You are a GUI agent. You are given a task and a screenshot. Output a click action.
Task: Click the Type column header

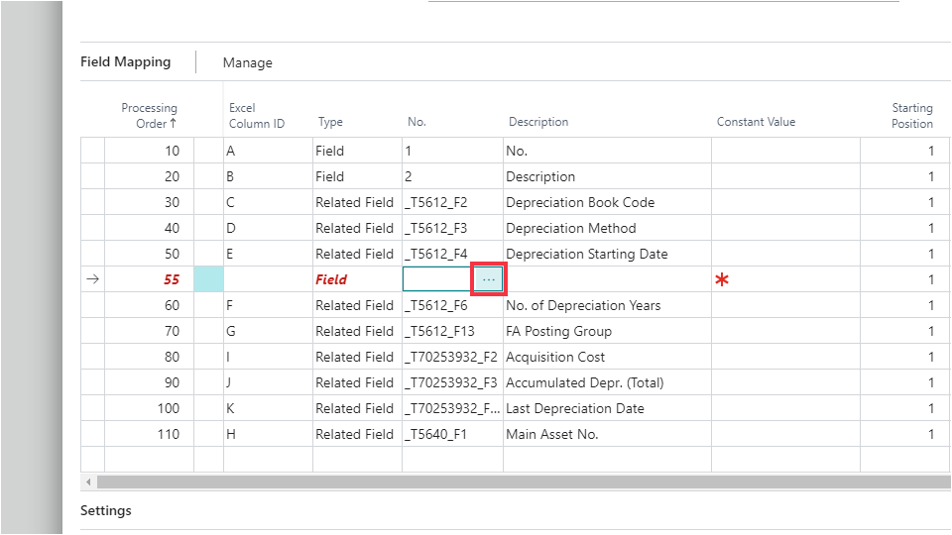pos(330,122)
